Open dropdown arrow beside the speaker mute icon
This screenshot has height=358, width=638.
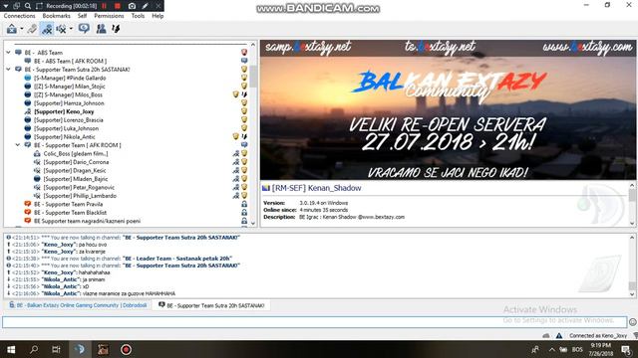point(71,29)
